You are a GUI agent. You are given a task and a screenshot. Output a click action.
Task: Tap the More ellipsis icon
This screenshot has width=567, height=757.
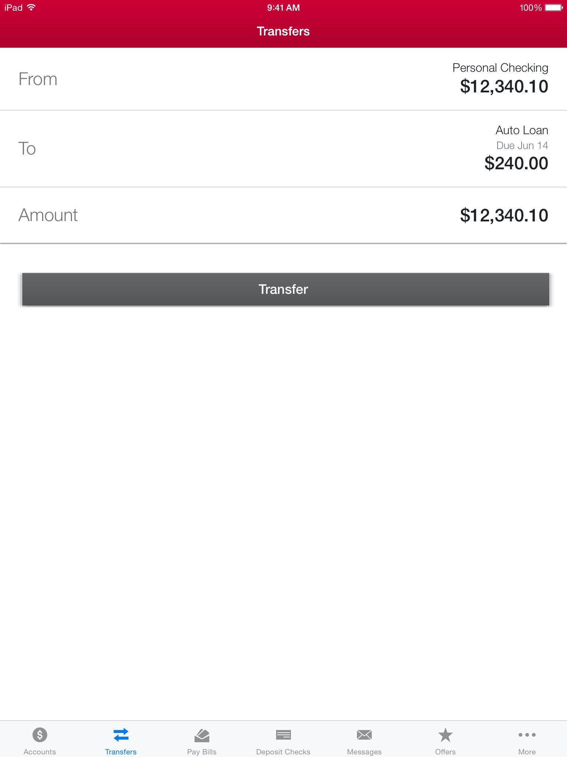(x=527, y=734)
